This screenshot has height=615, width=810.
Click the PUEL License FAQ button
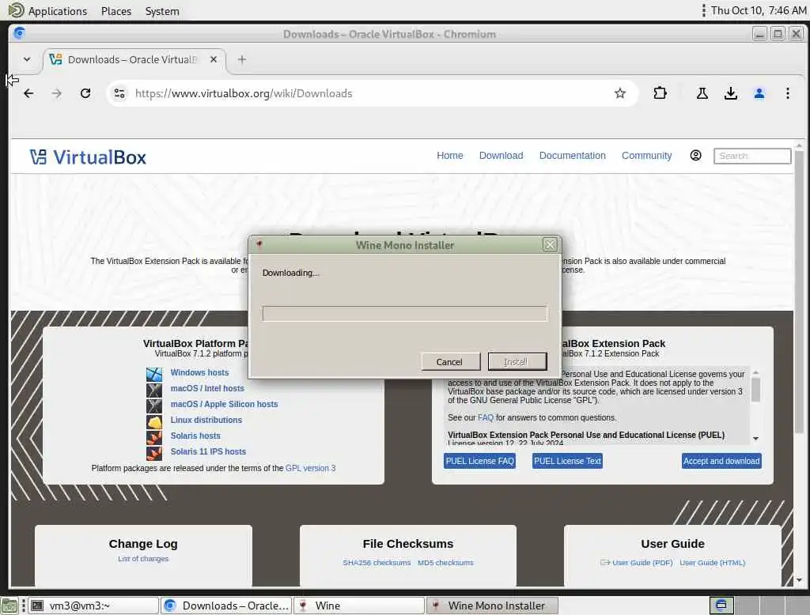480,461
